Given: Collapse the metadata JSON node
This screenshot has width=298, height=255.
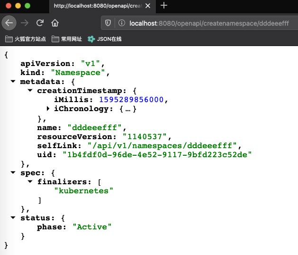Looking at the screenshot, I should point(13,82).
